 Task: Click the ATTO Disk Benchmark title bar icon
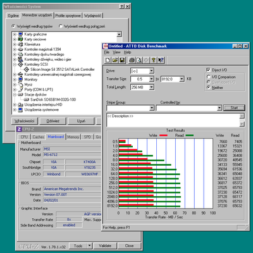click(106, 46)
